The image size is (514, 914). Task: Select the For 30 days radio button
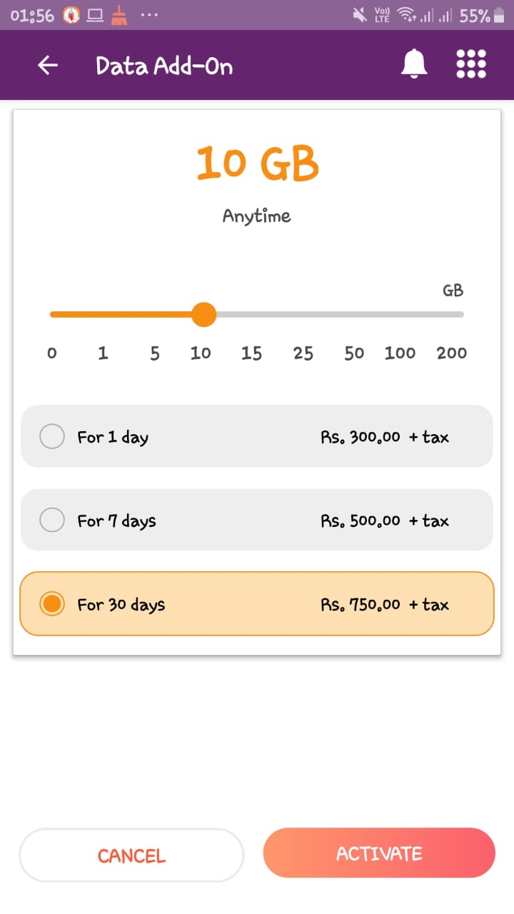(x=52, y=604)
